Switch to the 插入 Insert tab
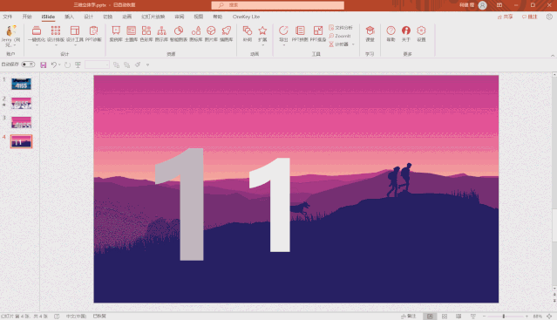Screen dimensions: 557x320 coord(69,17)
